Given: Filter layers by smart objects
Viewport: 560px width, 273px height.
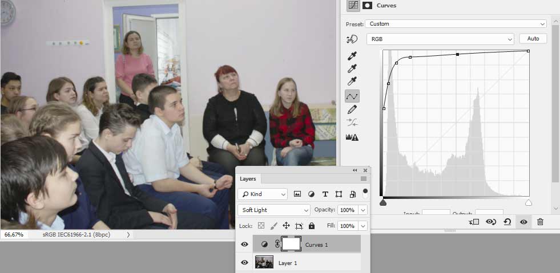Looking at the screenshot, I should coord(353,194).
